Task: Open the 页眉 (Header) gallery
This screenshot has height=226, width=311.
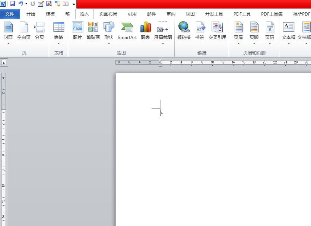Action: [x=238, y=32]
